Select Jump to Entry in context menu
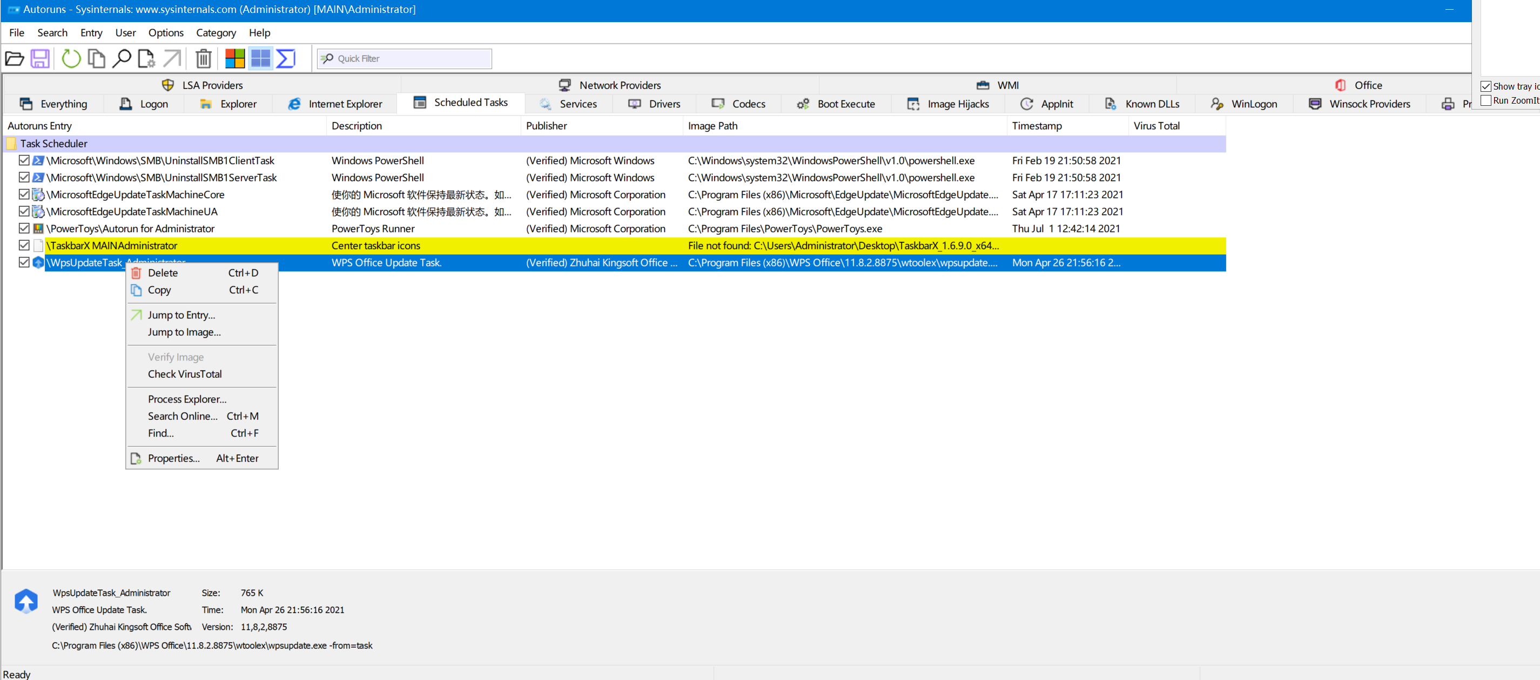This screenshot has height=680, width=1540. 202,316
